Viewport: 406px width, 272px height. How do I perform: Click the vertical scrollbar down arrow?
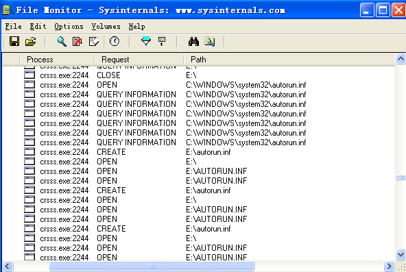coord(401,254)
